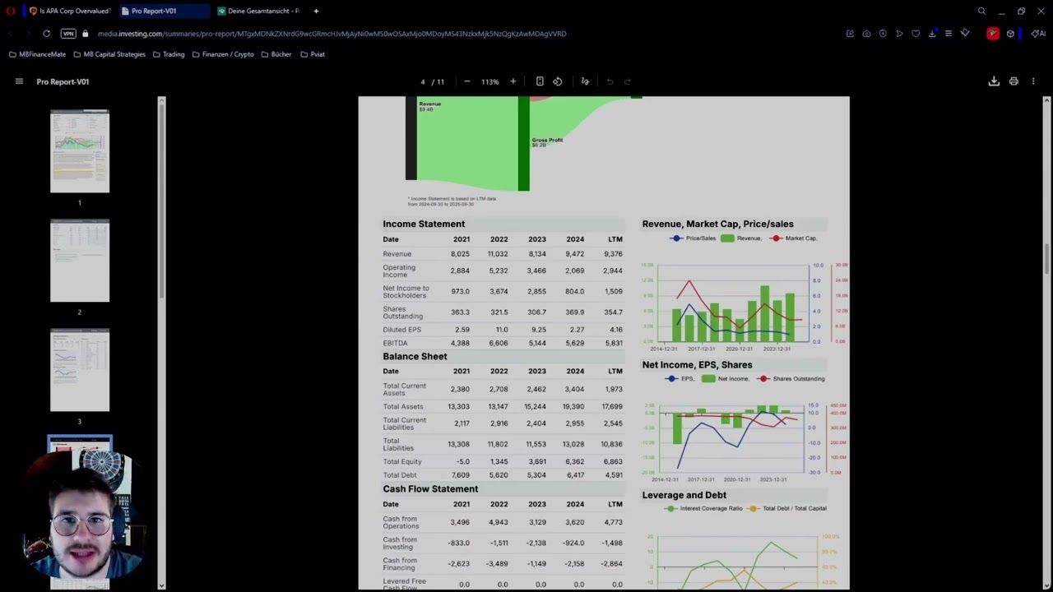This screenshot has height=592, width=1053.
Task: Print the PDF document
Action: [x=1014, y=81]
